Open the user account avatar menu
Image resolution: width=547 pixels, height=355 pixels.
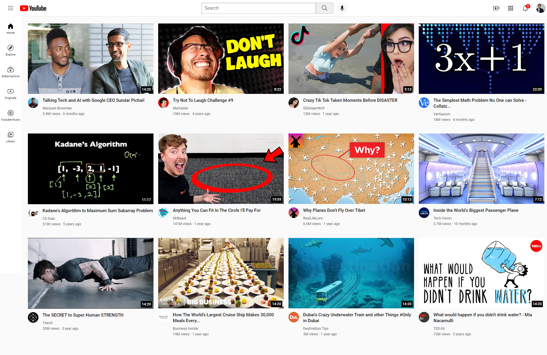[x=541, y=8]
